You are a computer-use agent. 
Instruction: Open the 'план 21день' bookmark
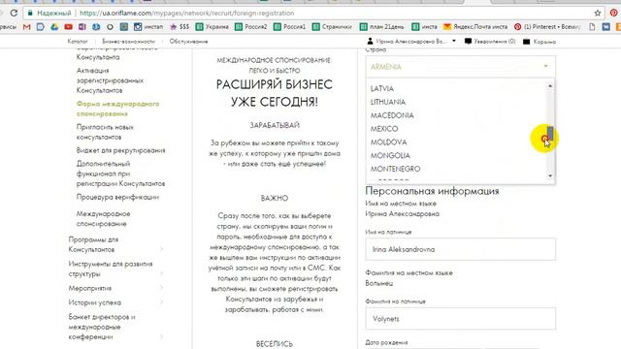coord(381,27)
